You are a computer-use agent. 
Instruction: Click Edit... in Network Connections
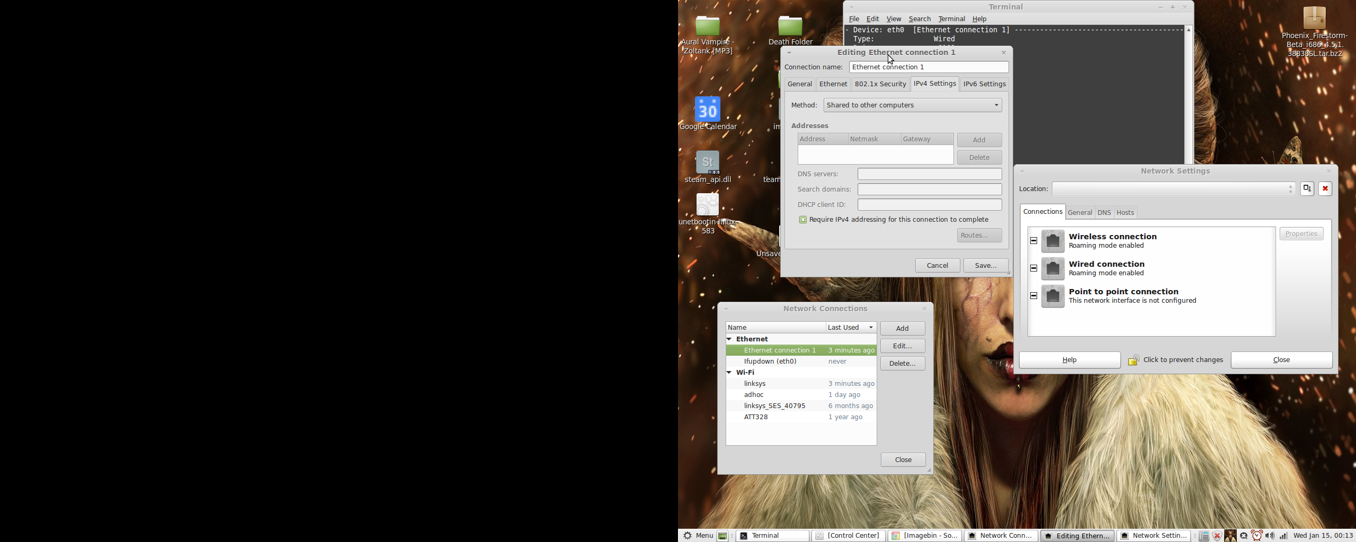coord(903,346)
